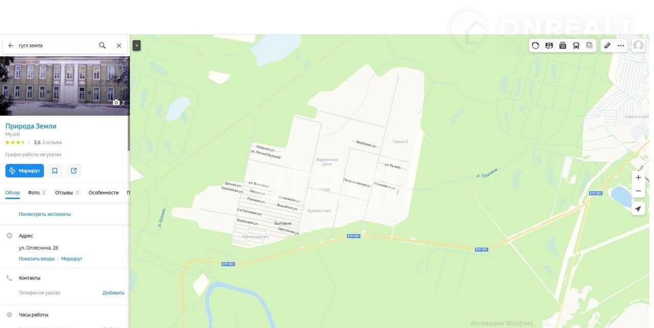
Task: Open street panoramas map icon
Action: click(x=549, y=45)
